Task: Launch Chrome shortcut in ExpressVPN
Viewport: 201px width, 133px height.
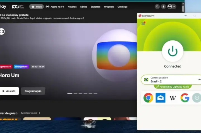Action: point(148,98)
